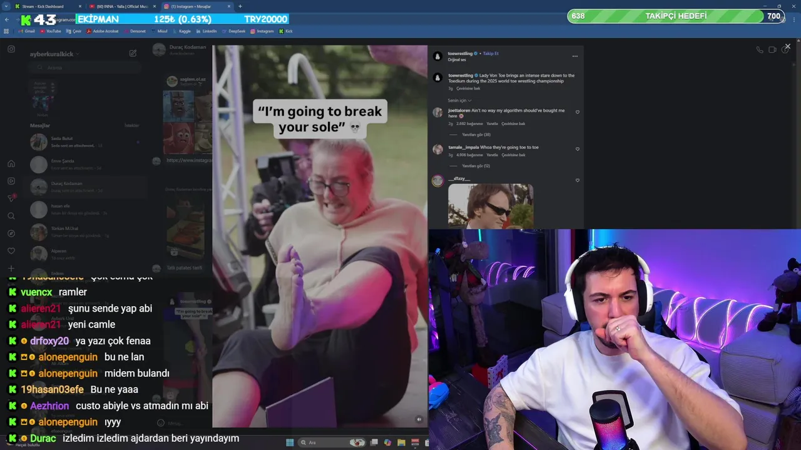Open Türkan M.Ural conversation
The image size is (801, 450).
pyautogui.click(x=85, y=232)
